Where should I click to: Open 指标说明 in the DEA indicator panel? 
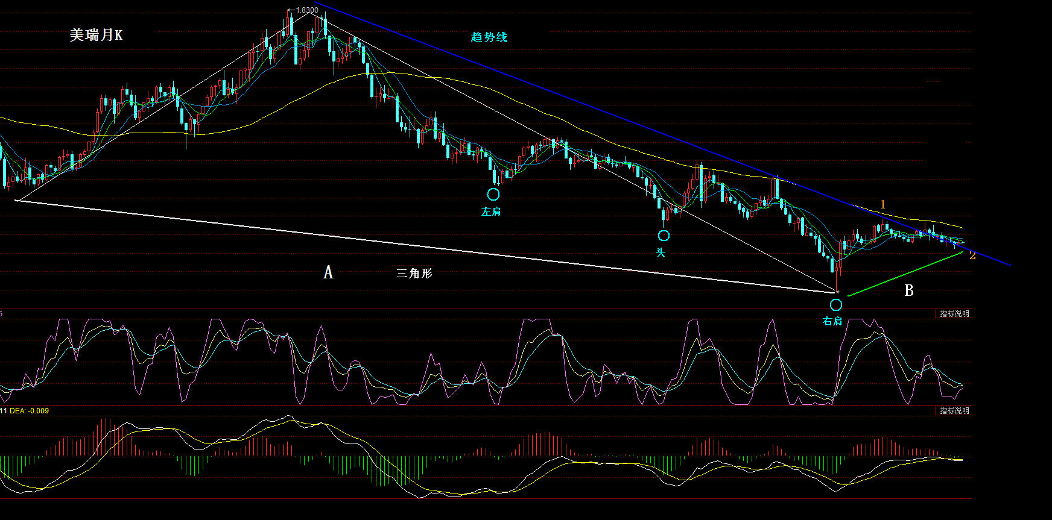(954, 411)
